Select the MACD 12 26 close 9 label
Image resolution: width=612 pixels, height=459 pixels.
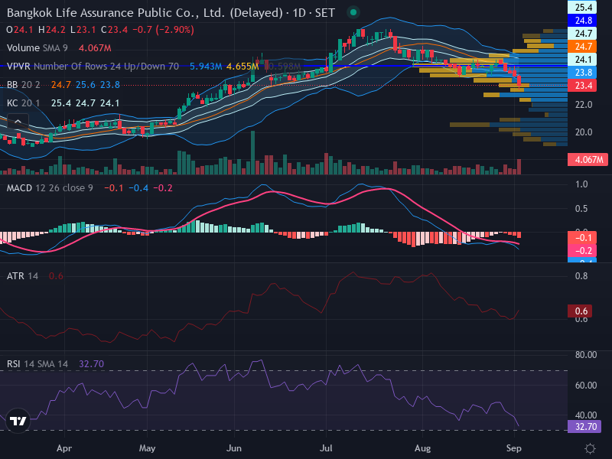point(50,188)
